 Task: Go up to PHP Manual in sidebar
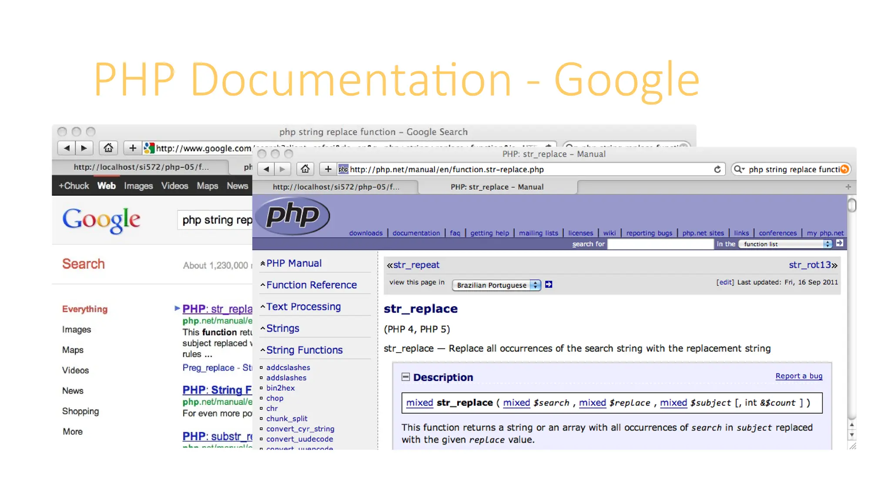[x=294, y=263]
